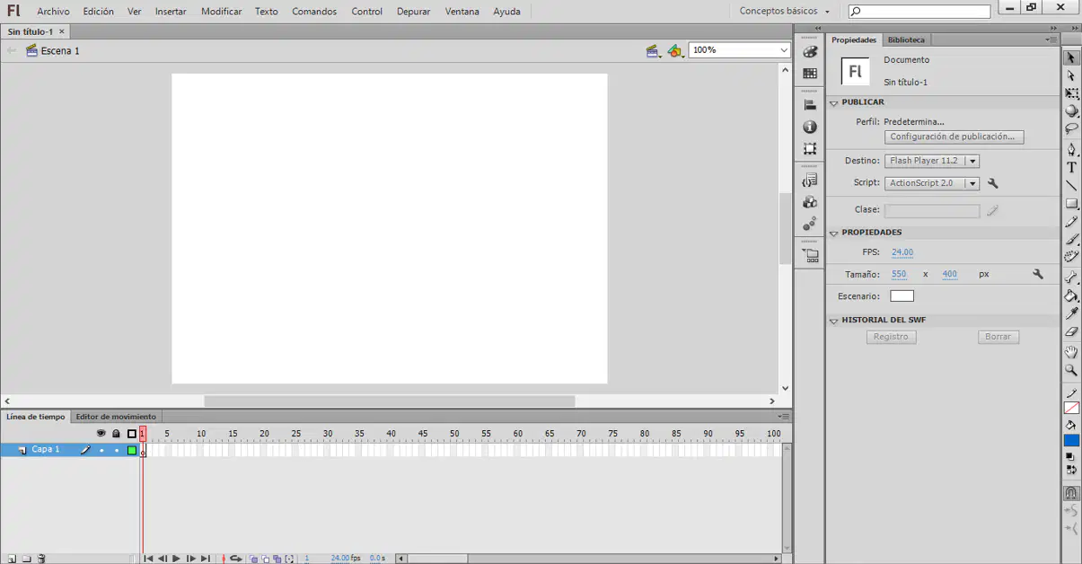Toggle timeline loop playback
The height and width of the screenshot is (564, 1082).
point(236,559)
